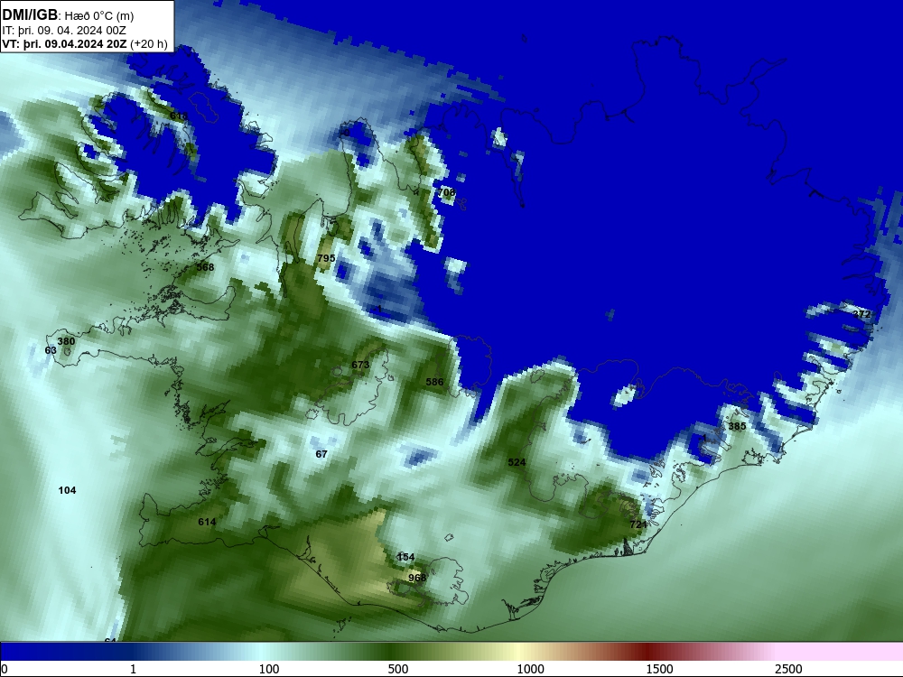Click the map value 63
Screen dimensions: 903x677
(x=51, y=350)
